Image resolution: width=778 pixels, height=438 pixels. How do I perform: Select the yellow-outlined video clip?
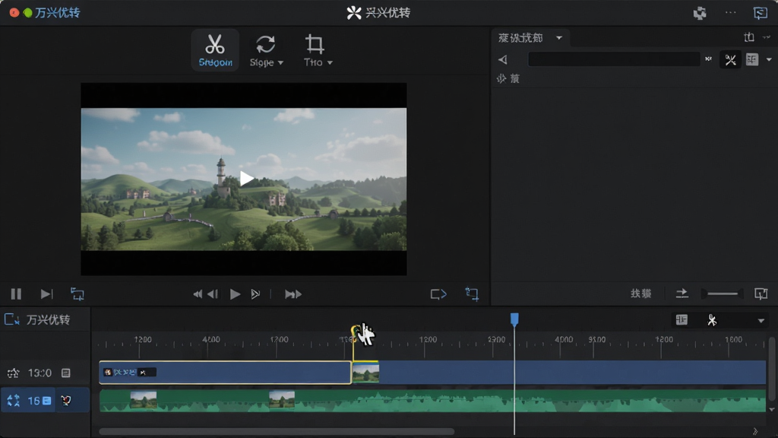click(225, 372)
